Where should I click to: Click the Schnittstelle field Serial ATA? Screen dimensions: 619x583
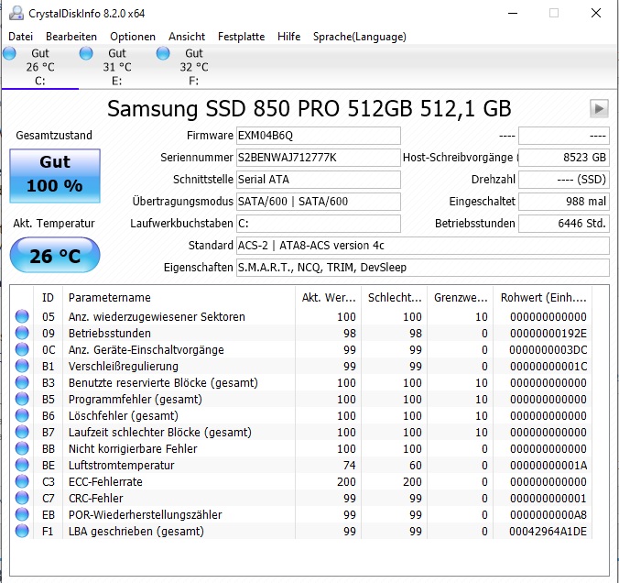pos(318,180)
